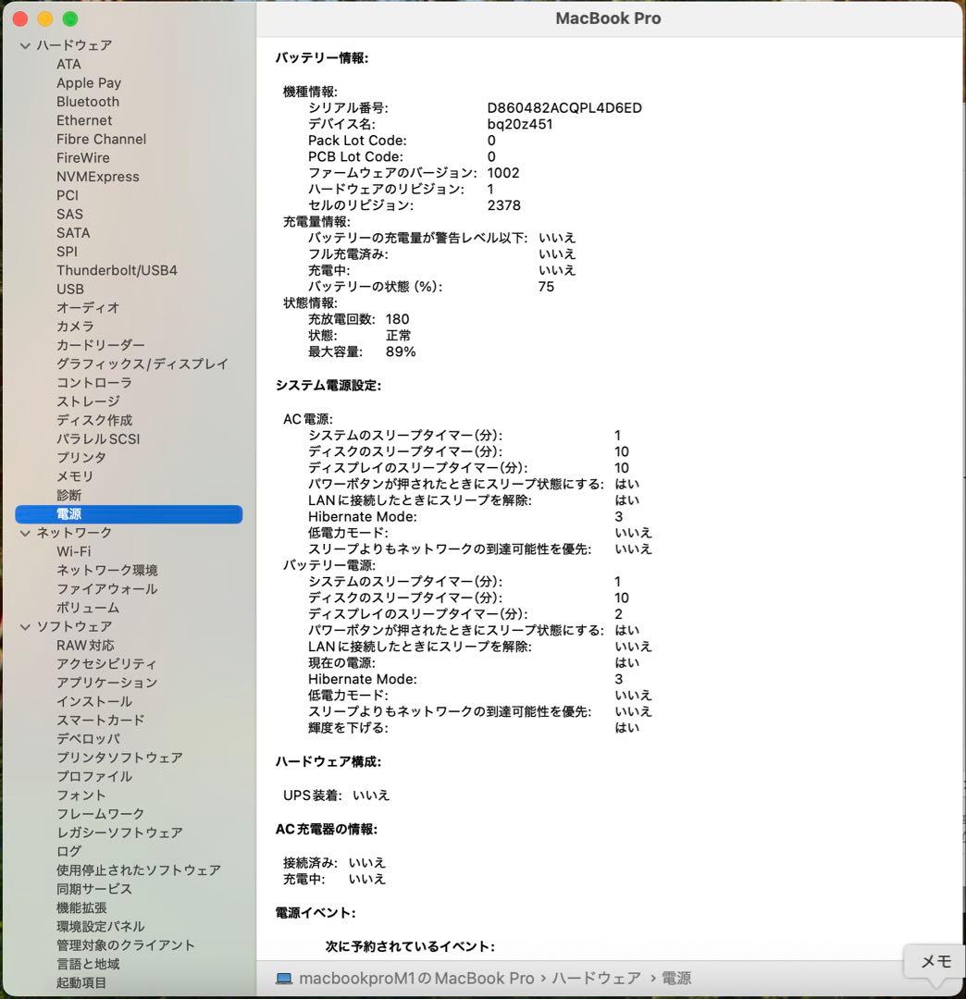Open the Wi-Fi information section
The height and width of the screenshot is (999, 966).
point(78,551)
